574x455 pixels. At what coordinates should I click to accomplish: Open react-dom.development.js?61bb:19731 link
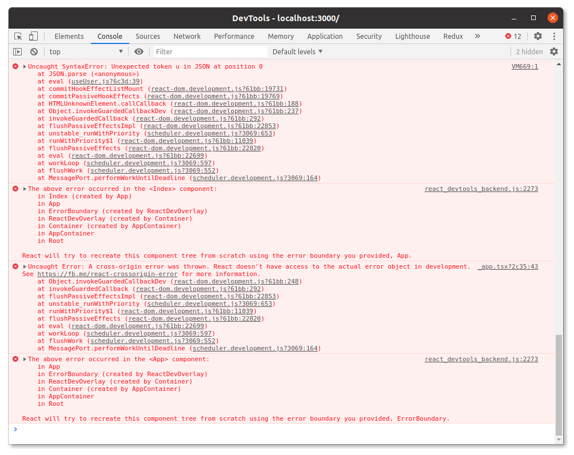pyautogui.click(x=217, y=89)
